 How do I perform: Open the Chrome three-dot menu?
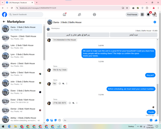click(158, 8)
